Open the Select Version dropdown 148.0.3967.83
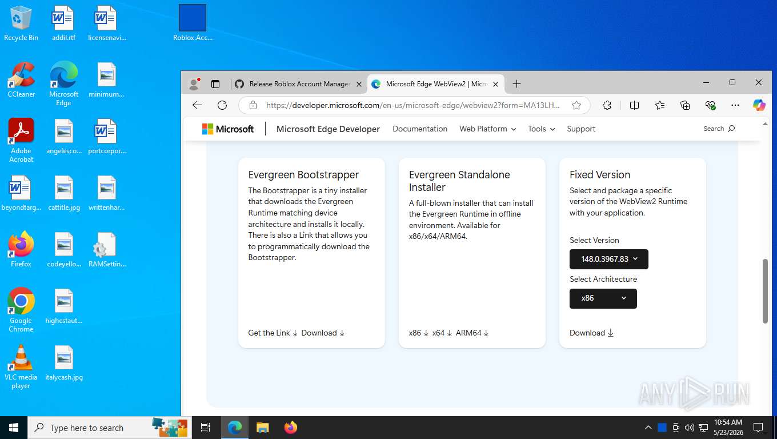The height and width of the screenshot is (439, 777). pyautogui.click(x=609, y=259)
